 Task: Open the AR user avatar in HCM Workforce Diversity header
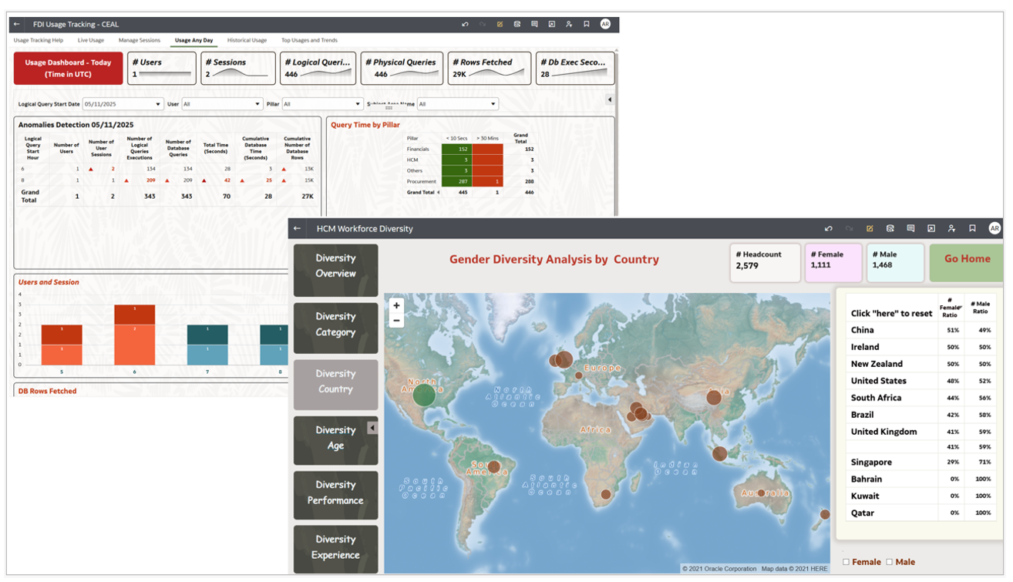[x=994, y=229]
